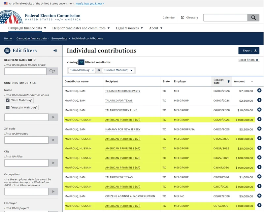Submit the ZIP code filter arrow
Viewport: 264px width, 212px height.
coord(53,140)
